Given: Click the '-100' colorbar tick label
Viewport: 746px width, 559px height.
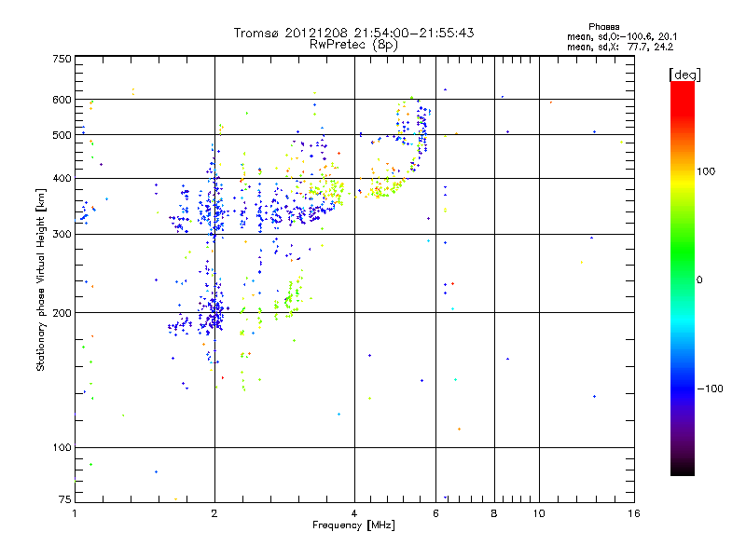Looking at the screenshot, I should 710,389.
